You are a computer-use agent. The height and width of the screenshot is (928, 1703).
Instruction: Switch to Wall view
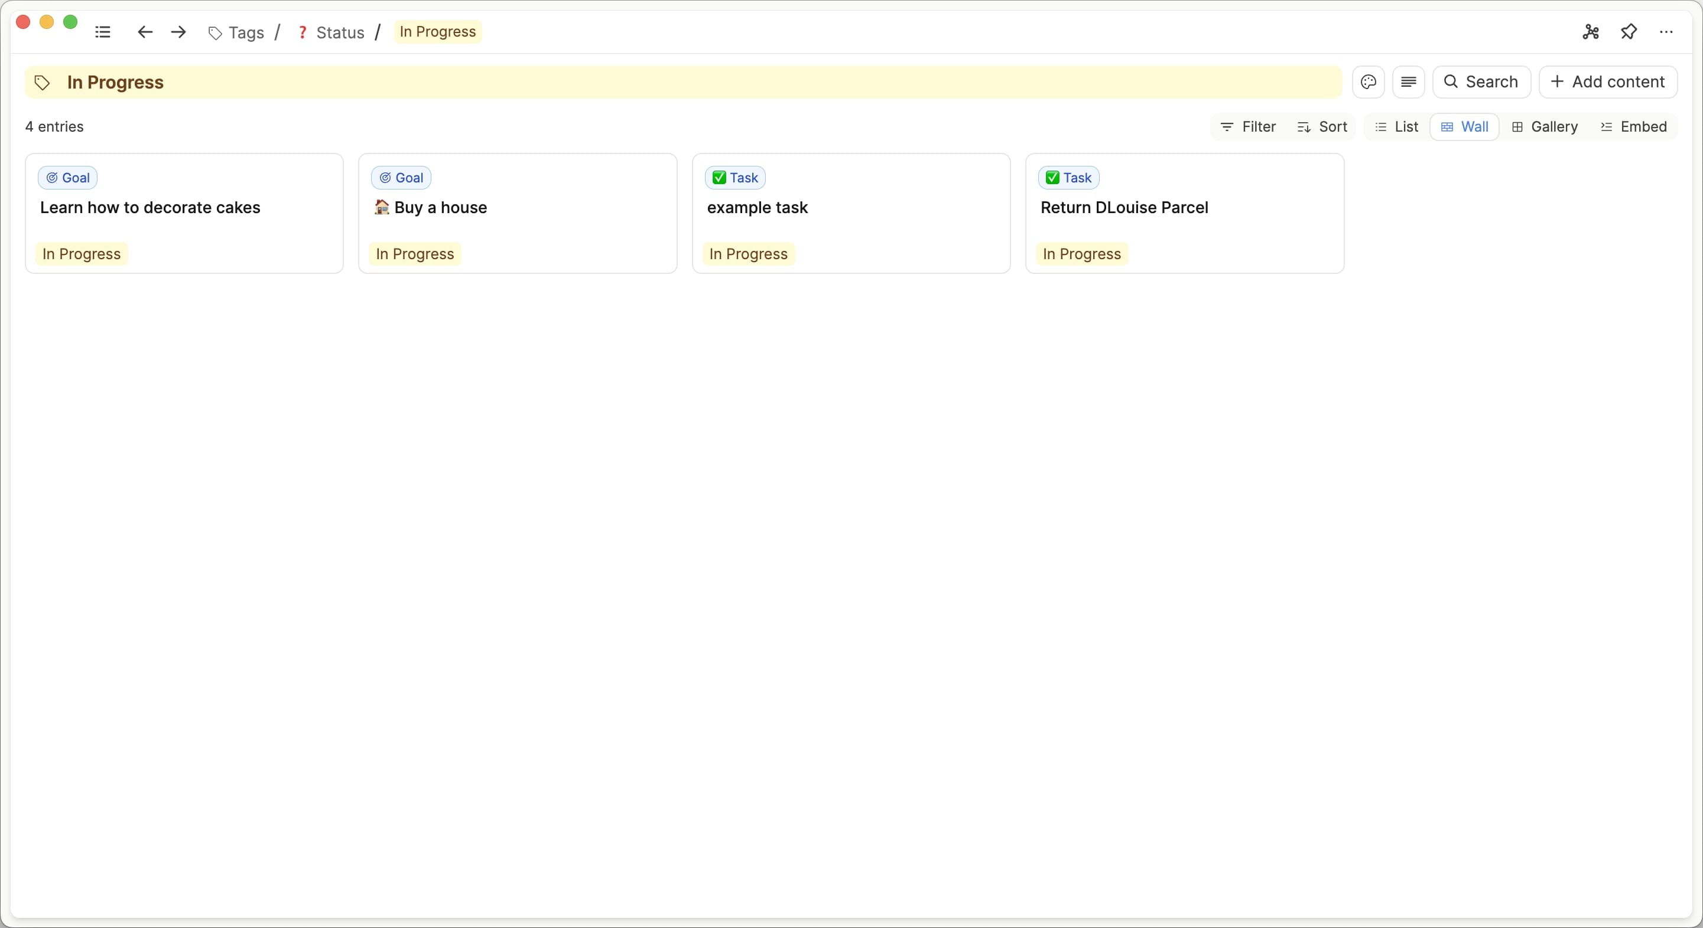coord(1464,127)
